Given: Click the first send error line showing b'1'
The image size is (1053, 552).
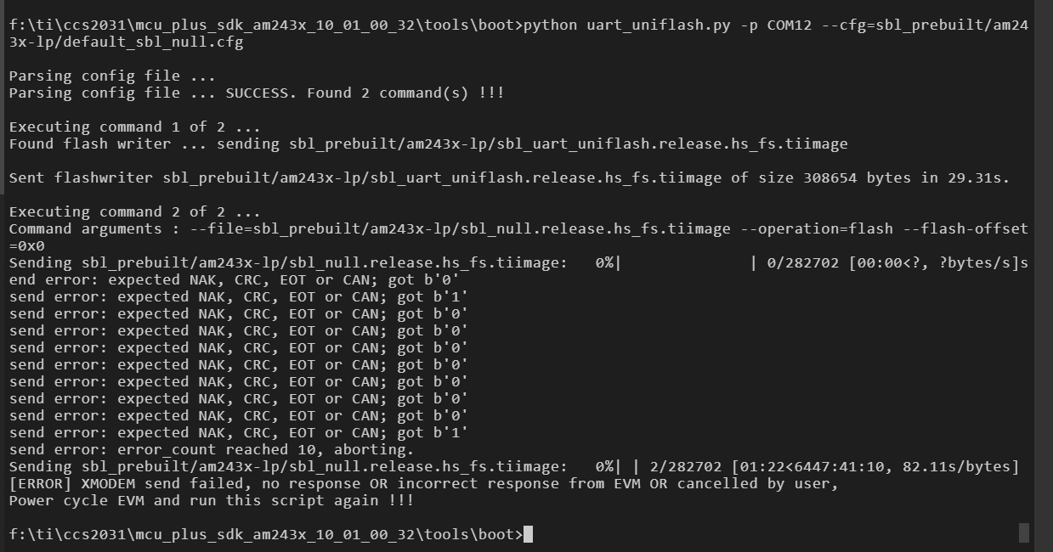Looking at the screenshot, I should click(x=238, y=296).
